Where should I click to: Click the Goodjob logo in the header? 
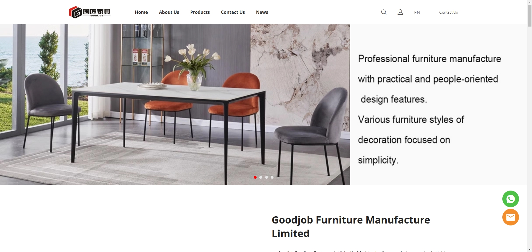click(x=90, y=12)
